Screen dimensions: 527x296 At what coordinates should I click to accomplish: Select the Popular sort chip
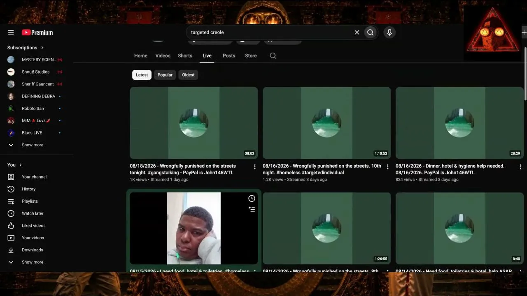coord(165,75)
